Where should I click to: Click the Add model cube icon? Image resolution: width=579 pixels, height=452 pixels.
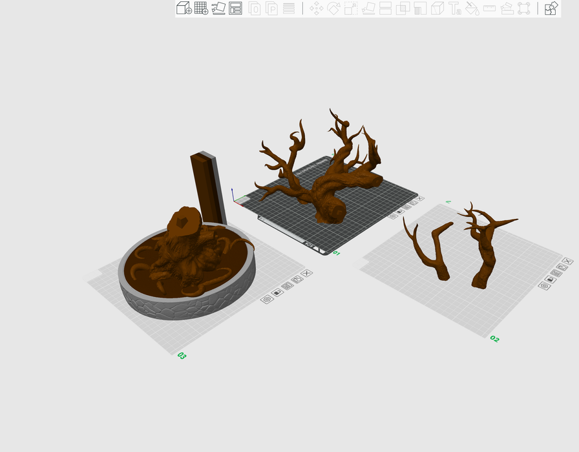coord(184,8)
